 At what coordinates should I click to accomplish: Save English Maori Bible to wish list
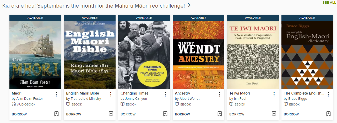pyautogui.click(x=111, y=114)
